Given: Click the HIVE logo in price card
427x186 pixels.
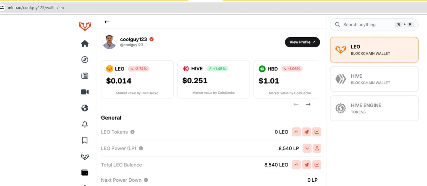Looking at the screenshot, I should 186,69.
